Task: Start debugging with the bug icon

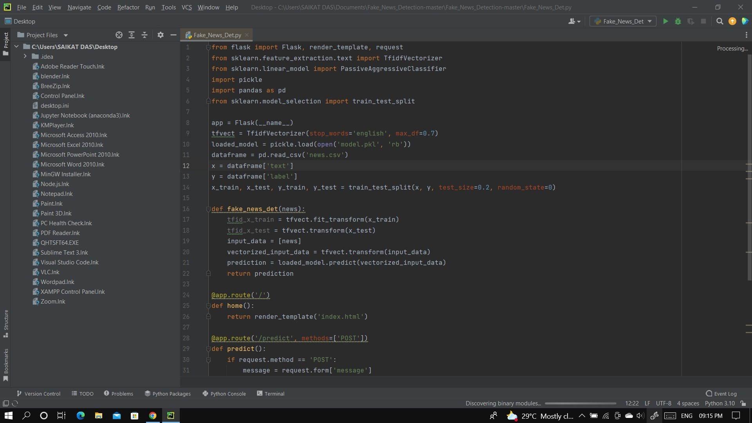Action: click(x=678, y=22)
